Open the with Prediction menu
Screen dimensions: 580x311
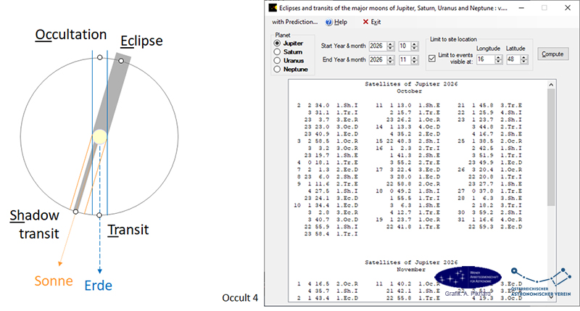[x=289, y=22]
